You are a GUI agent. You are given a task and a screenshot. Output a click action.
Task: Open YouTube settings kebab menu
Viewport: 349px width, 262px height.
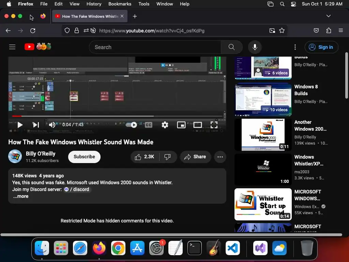pyautogui.click(x=295, y=47)
